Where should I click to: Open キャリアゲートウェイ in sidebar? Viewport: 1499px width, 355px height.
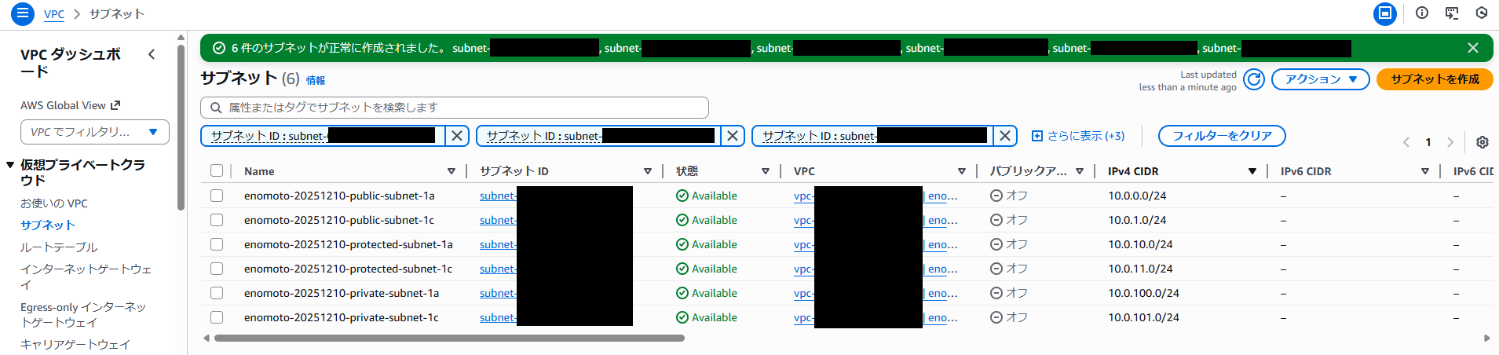coord(75,345)
